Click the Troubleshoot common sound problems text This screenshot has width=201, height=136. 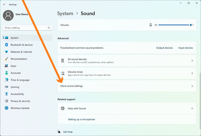(x=82, y=48)
